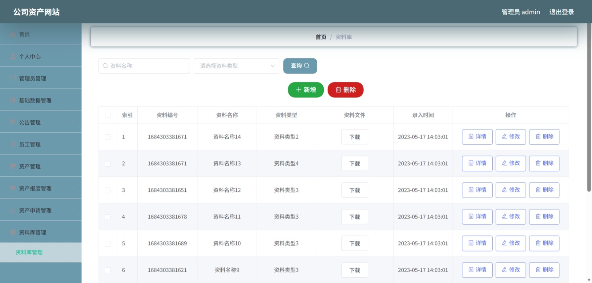This screenshot has width=592, height=283.
Task: Select the highlighted 资料库管理 submenu item
Action: (x=41, y=252)
